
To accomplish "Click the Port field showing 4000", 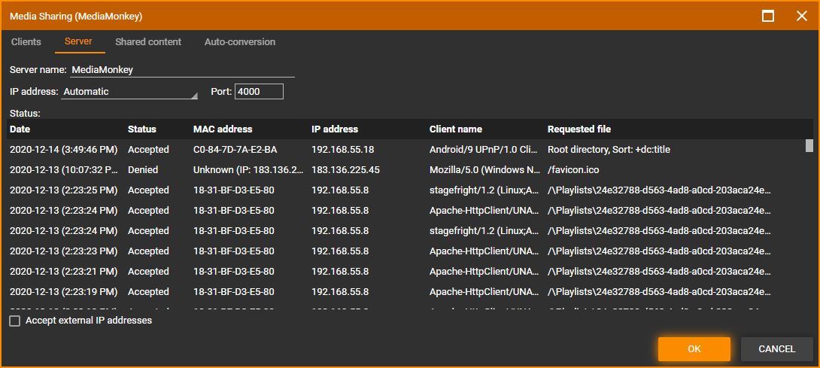I will pyautogui.click(x=260, y=92).
